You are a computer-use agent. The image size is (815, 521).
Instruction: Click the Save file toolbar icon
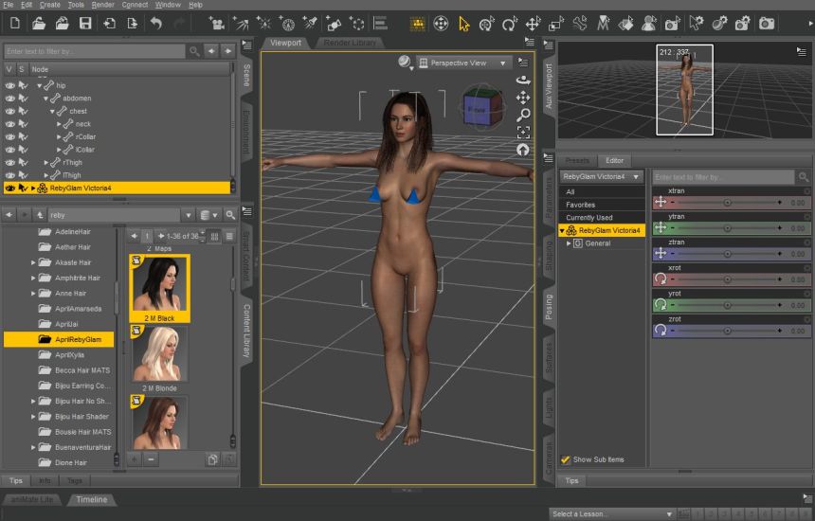(x=85, y=23)
